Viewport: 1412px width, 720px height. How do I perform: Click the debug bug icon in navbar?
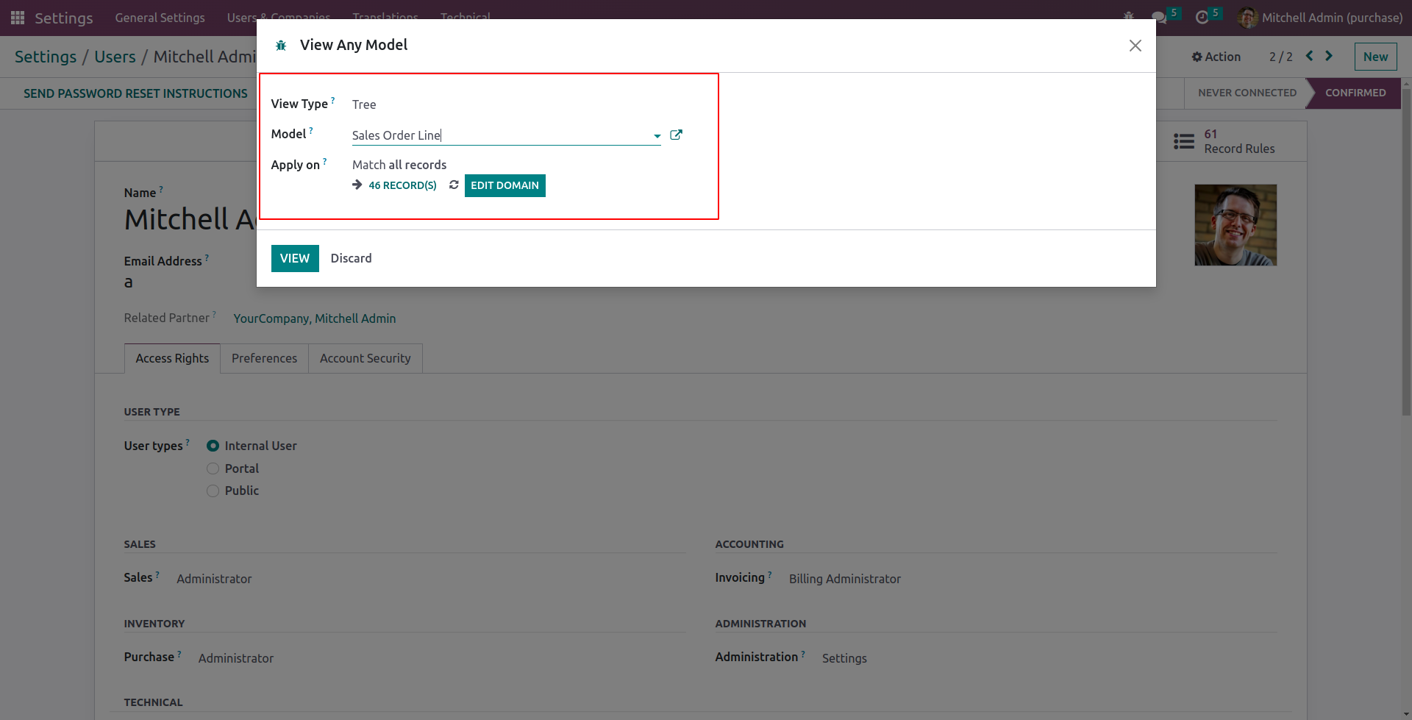(1129, 16)
